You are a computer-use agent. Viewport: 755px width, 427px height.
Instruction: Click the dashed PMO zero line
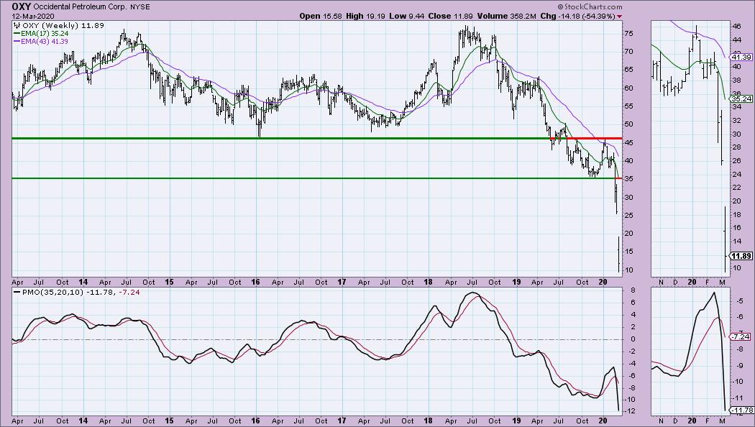coord(317,339)
